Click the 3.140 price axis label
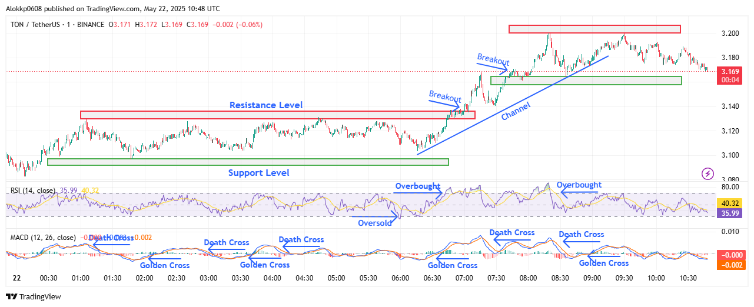Viewport: 754px width, 307px height. (730, 106)
